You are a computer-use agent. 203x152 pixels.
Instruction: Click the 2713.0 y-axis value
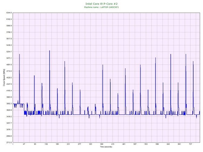(x=9, y=143)
